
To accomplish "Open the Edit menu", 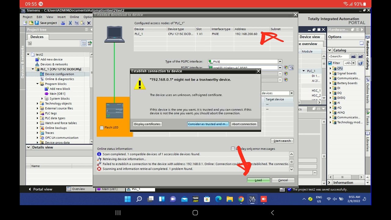I will pyautogui.click(x=39, y=17).
